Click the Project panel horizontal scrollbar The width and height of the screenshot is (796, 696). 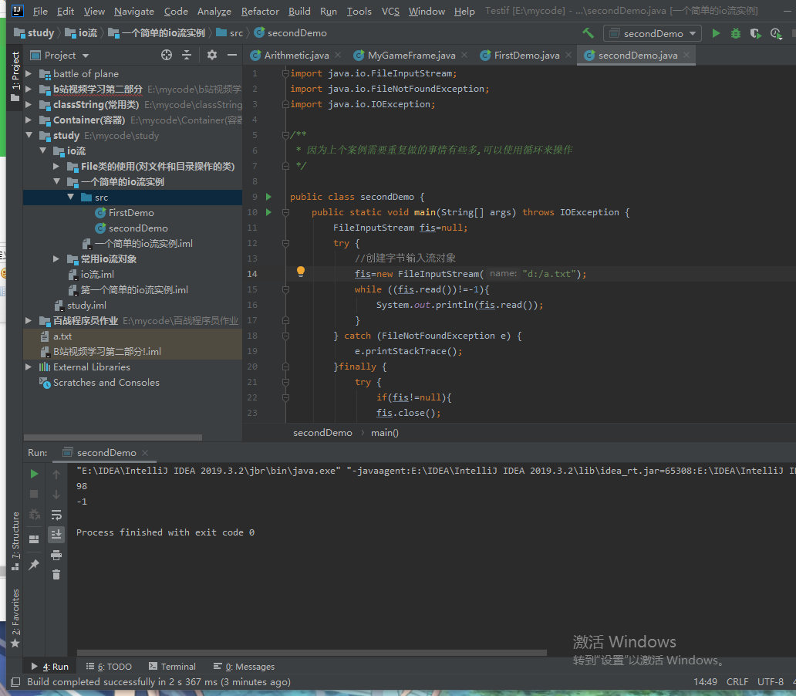[x=113, y=438]
